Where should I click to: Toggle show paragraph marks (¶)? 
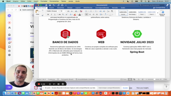tap(112, 11)
